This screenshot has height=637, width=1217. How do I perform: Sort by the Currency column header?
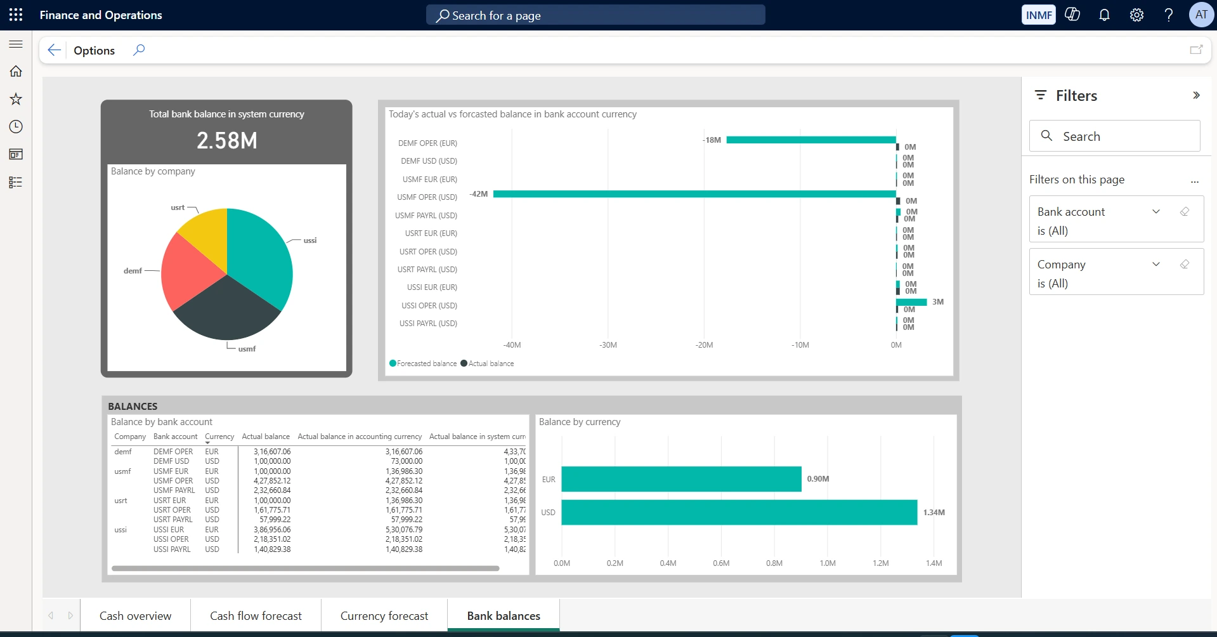(219, 437)
